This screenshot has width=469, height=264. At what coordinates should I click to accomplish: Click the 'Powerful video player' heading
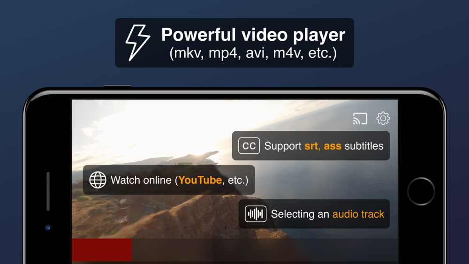(253, 35)
